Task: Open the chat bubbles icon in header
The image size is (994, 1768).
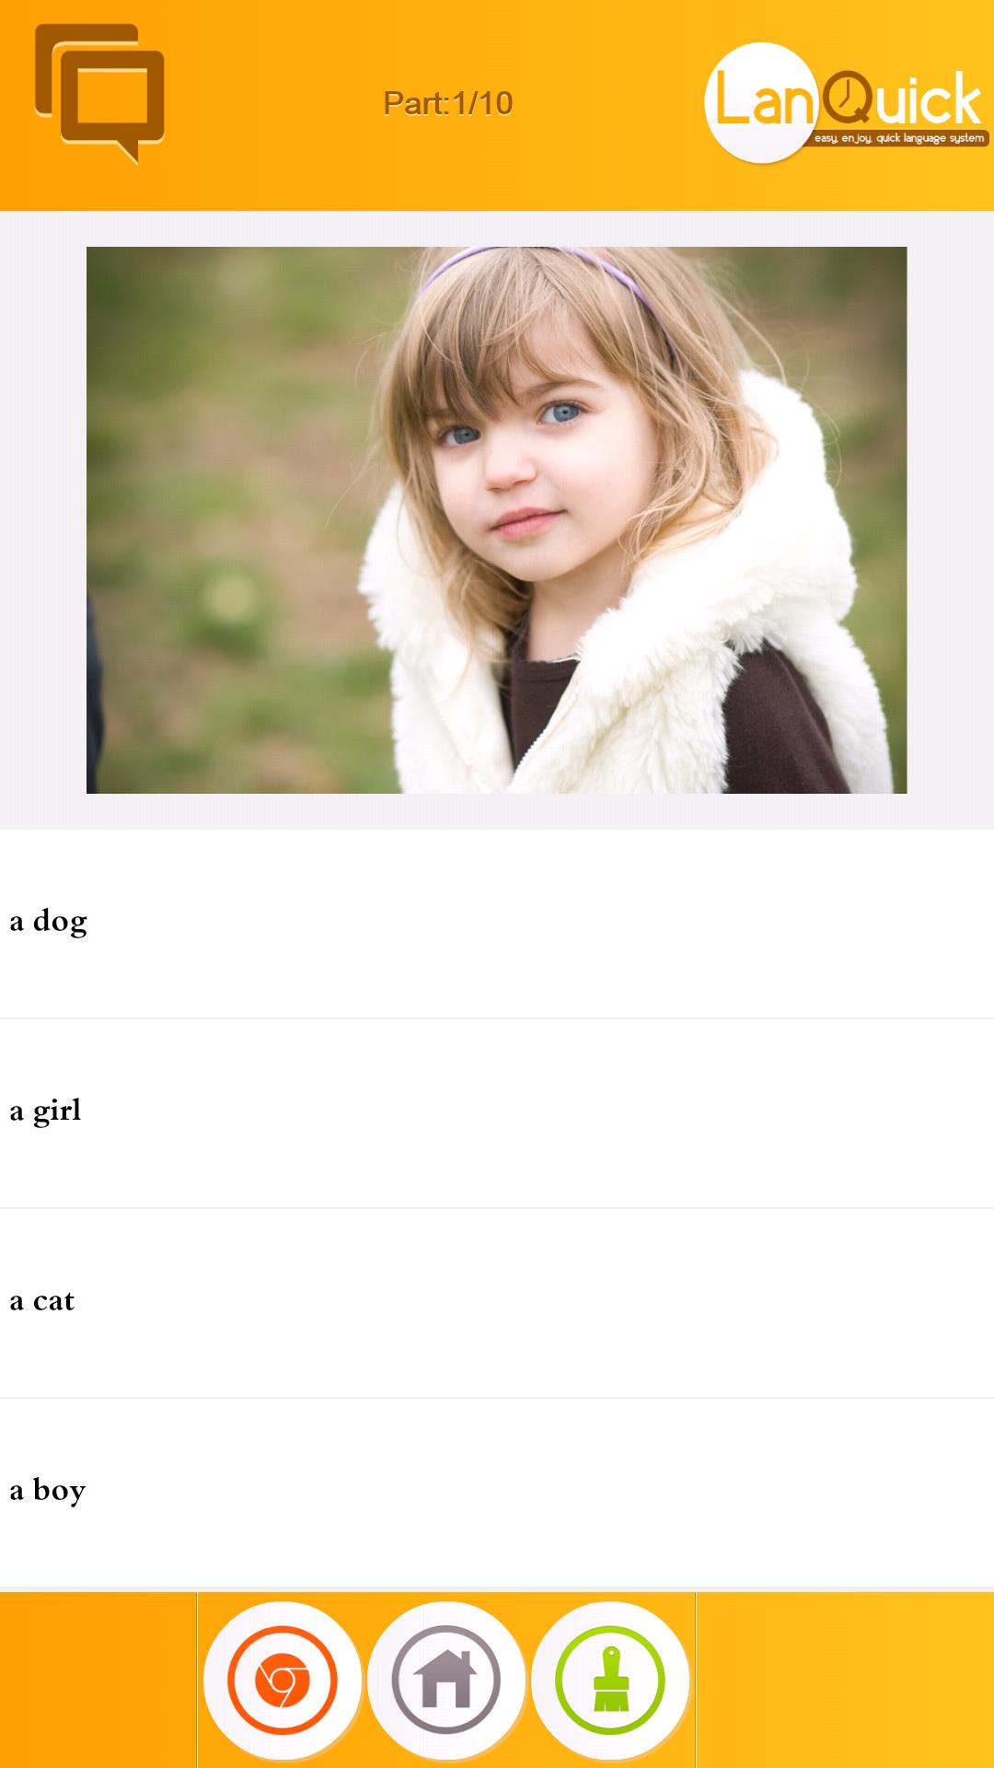Action: 99,94
